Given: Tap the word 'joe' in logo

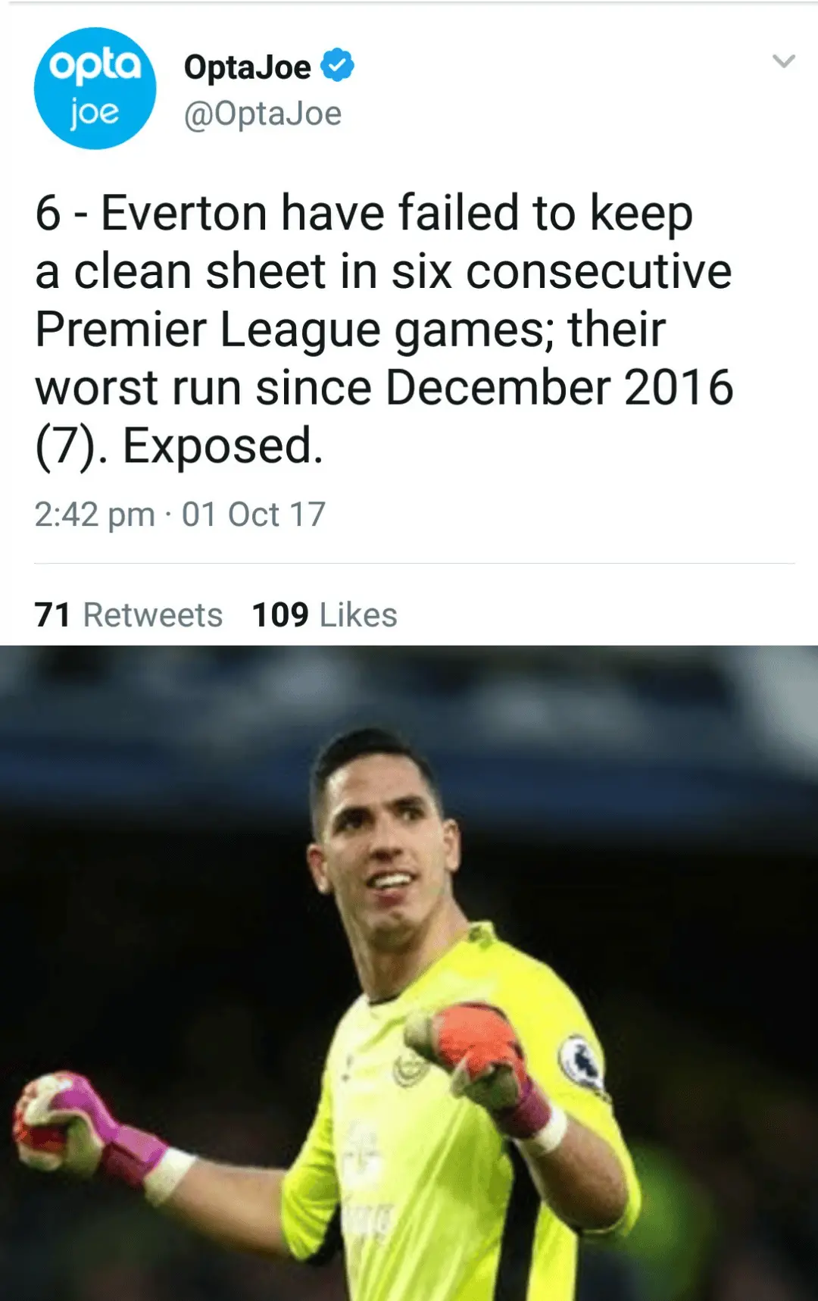Looking at the screenshot, I should [x=94, y=114].
